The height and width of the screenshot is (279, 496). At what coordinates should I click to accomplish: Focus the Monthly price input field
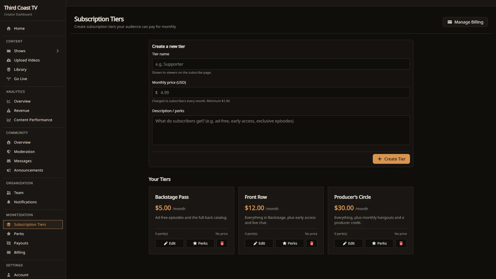click(281, 92)
